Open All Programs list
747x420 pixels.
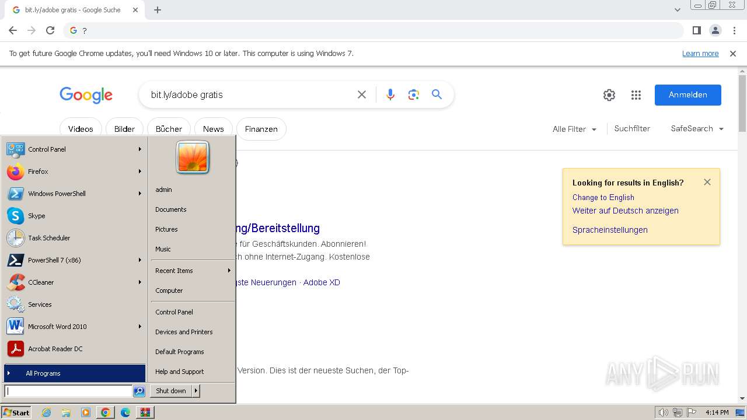(74, 373)
